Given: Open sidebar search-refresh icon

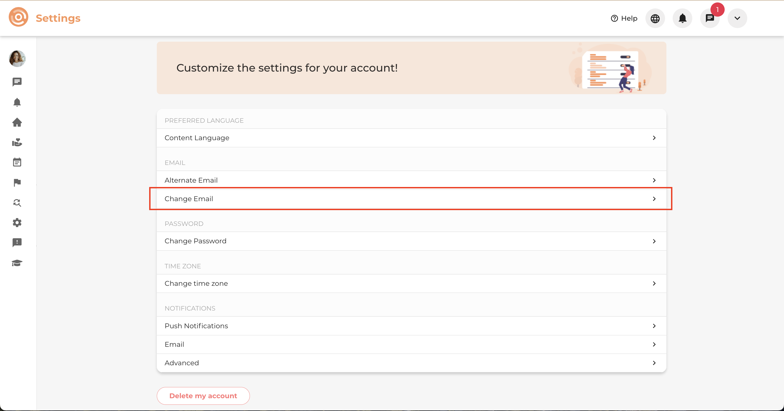Looking at the screenshot, I should tap(17, 203).
